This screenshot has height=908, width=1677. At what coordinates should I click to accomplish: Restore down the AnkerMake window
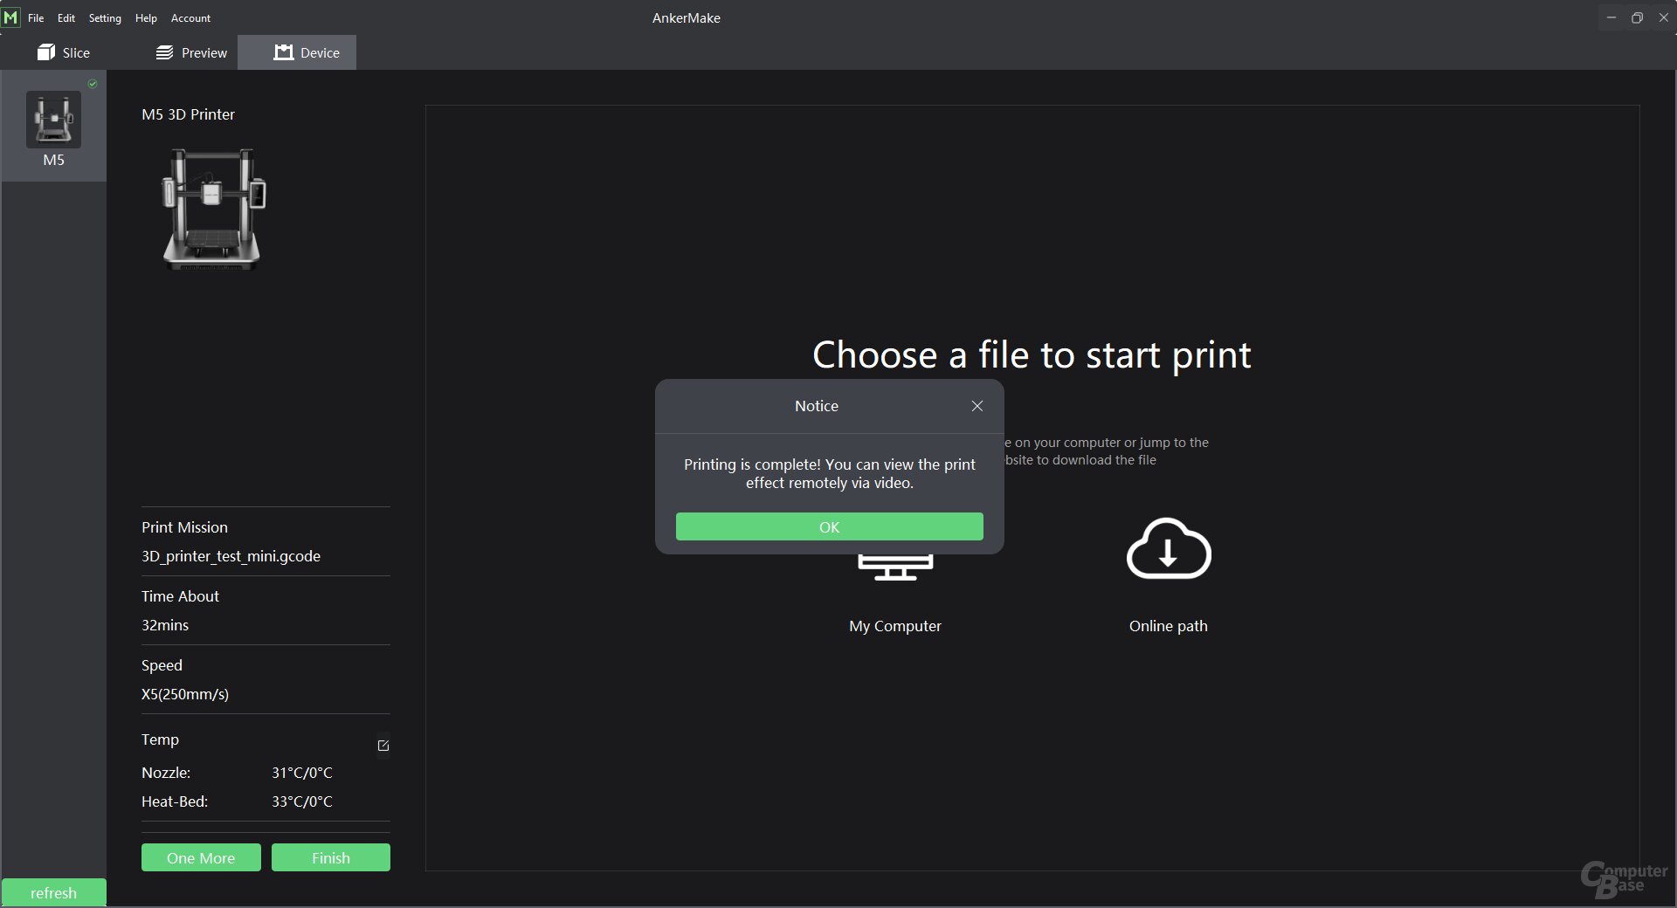[x=1637, y=17]
